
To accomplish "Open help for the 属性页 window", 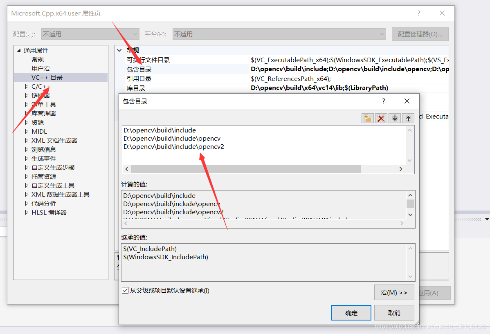I will 418,13.
